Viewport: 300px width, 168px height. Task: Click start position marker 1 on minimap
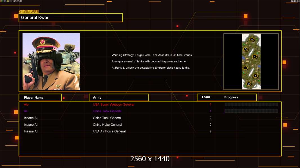(256, 76)
